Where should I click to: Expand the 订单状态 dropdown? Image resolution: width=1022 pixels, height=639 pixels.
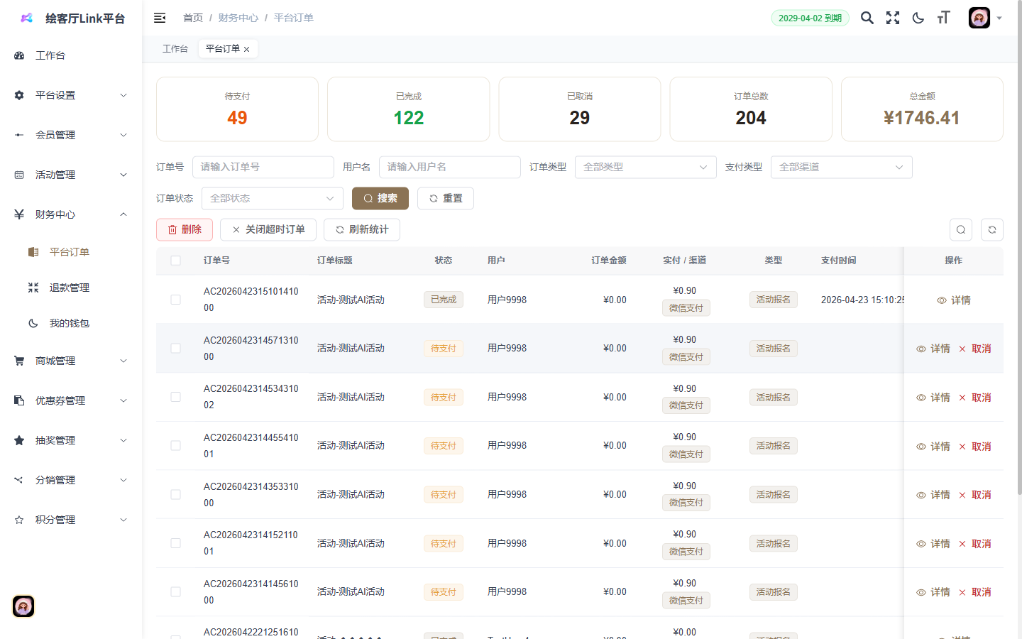[x=272, y=198]
